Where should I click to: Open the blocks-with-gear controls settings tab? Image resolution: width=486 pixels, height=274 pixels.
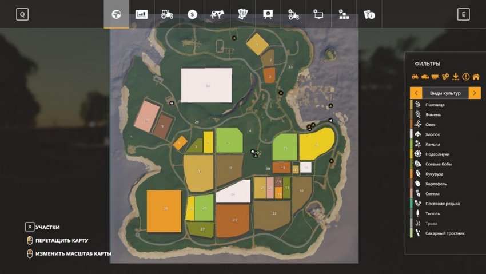[x=344, y=14]
